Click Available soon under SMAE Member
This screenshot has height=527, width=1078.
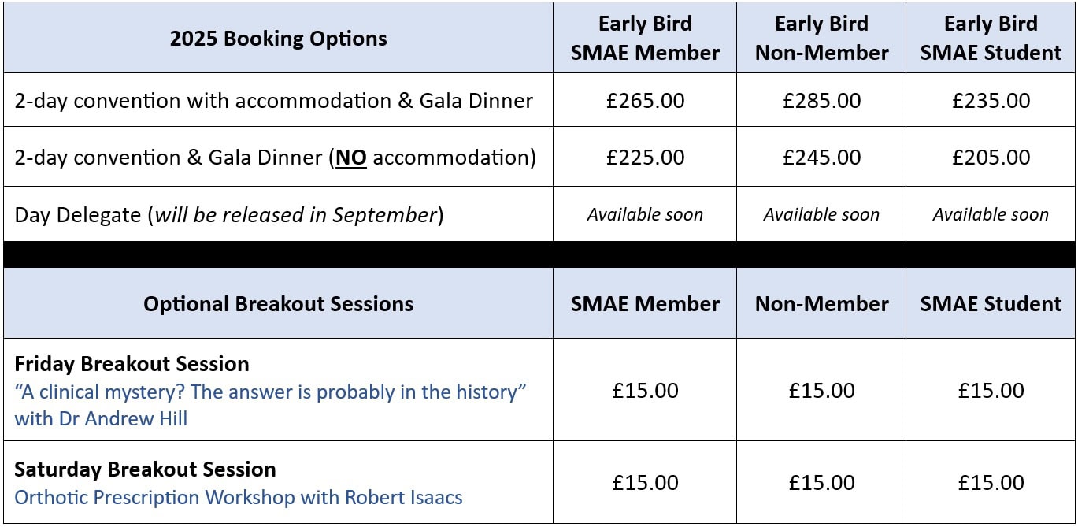[x=645, y=214]
